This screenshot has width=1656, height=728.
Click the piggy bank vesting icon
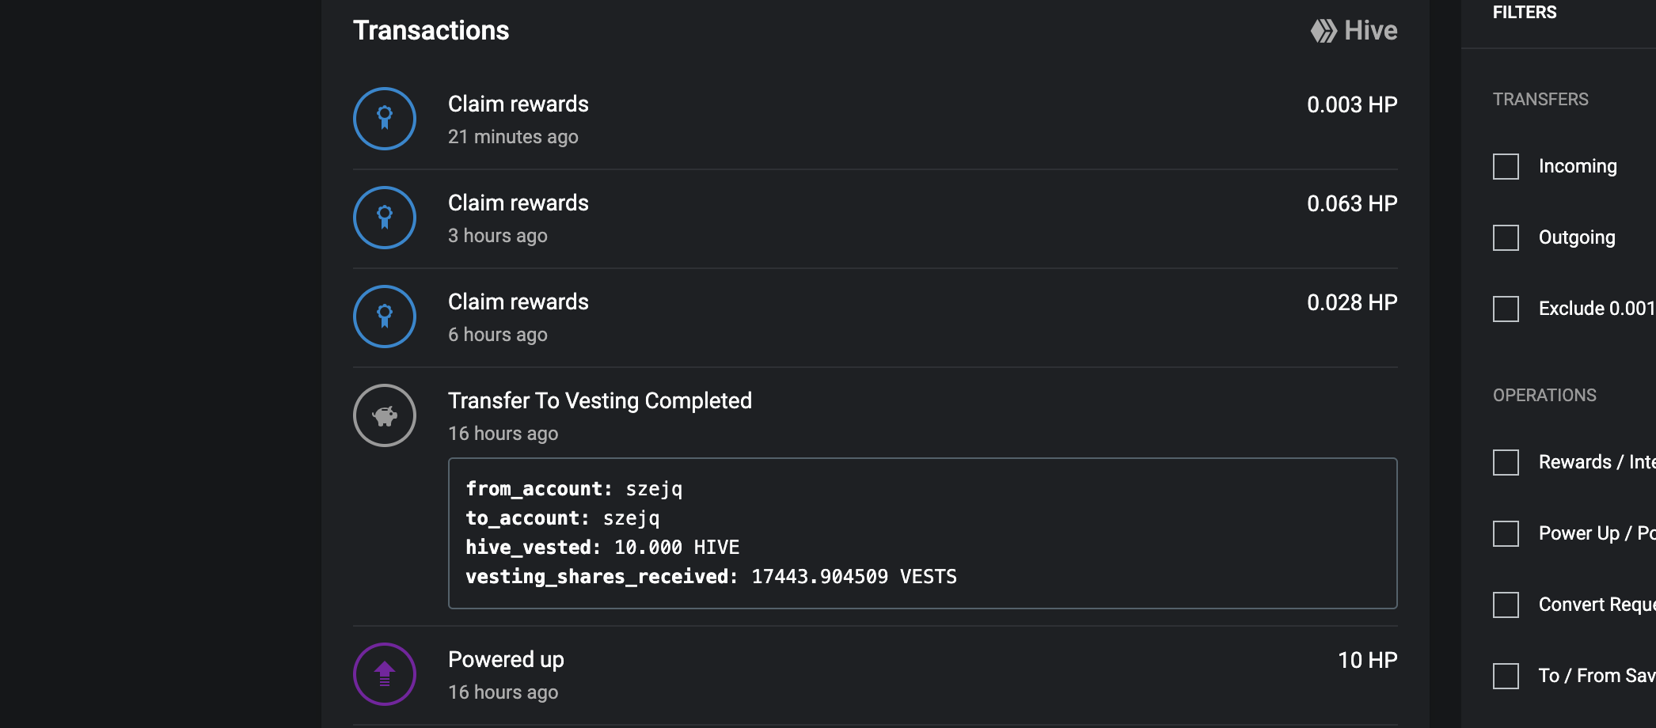385,415
